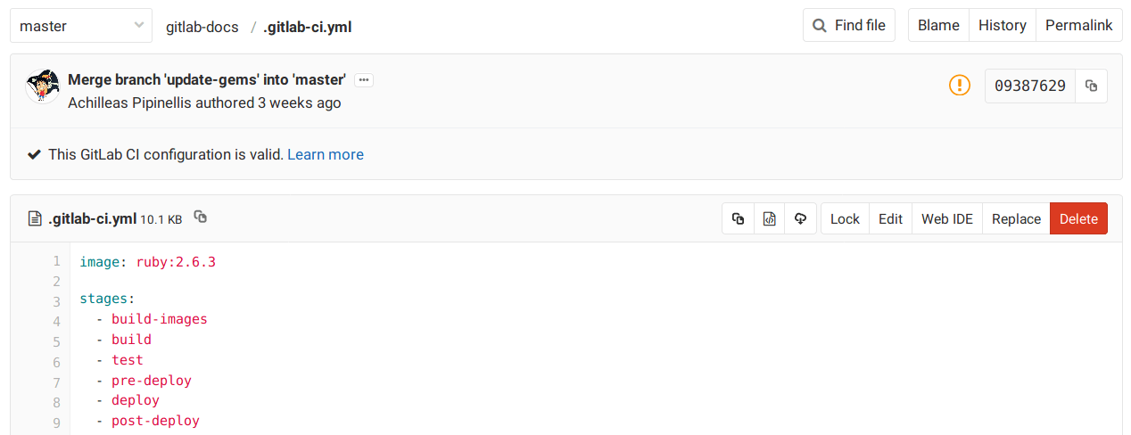1131x435 pixels.
Task: Click line number 5 in the gutter
Action: (57, 341)
